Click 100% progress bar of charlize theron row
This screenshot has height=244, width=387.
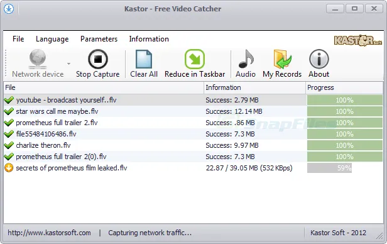point(345,145)
